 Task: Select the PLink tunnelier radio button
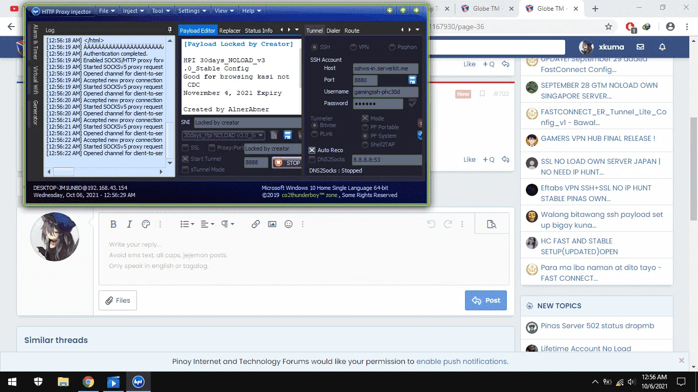click(x=314, y=134)
